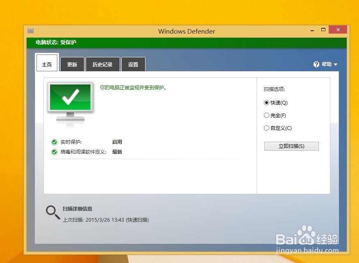Click the 扫描选项: heading

point(274,89)
